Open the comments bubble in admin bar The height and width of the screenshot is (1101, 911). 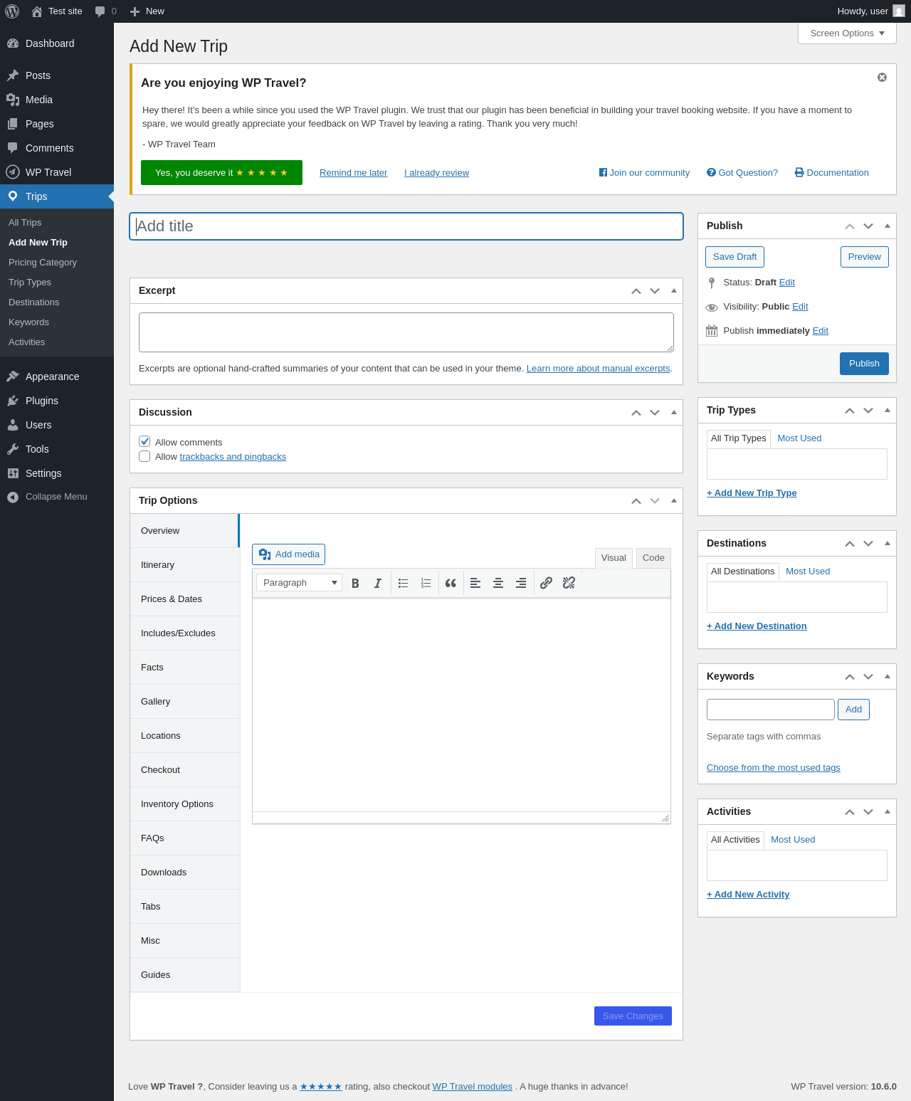click(x=106, y=11)
